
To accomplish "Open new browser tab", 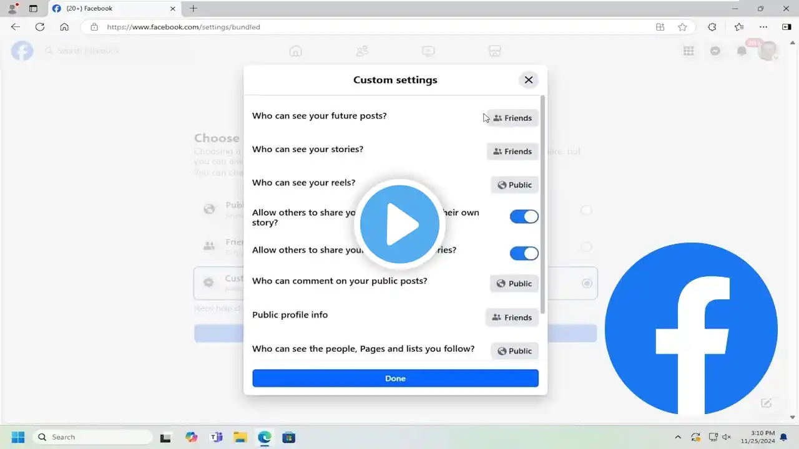I will click(193, 8).
